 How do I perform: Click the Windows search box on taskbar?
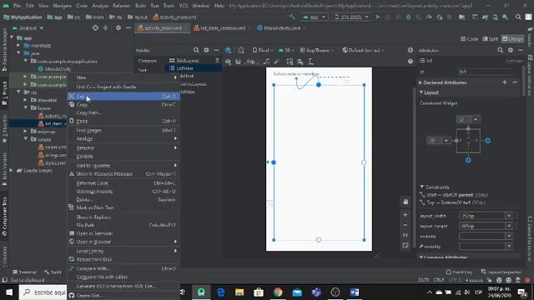pos(43,292)
